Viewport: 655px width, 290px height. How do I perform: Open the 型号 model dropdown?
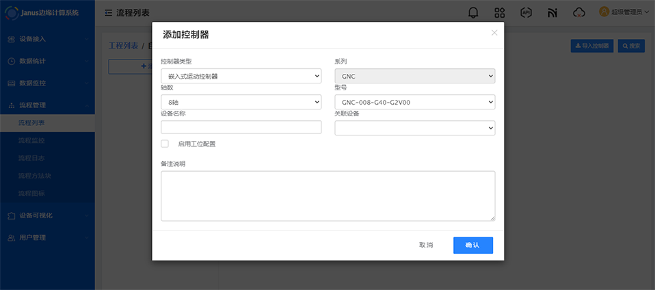[x=414, y=102]
